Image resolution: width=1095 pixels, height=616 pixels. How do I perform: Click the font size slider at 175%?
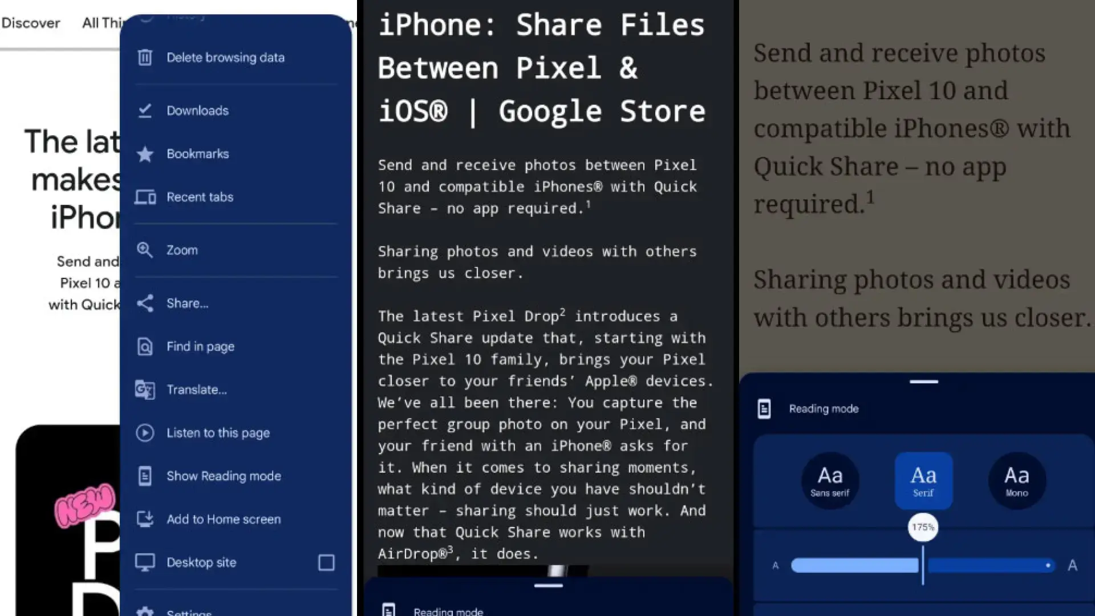tap(923, 565)
